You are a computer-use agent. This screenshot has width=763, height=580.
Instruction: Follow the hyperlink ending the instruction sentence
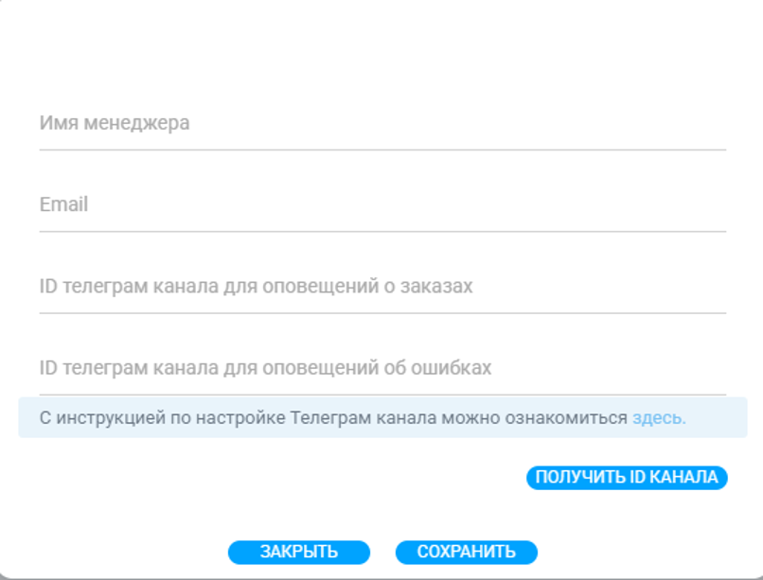pyautogui.click(x=657, y=416)
